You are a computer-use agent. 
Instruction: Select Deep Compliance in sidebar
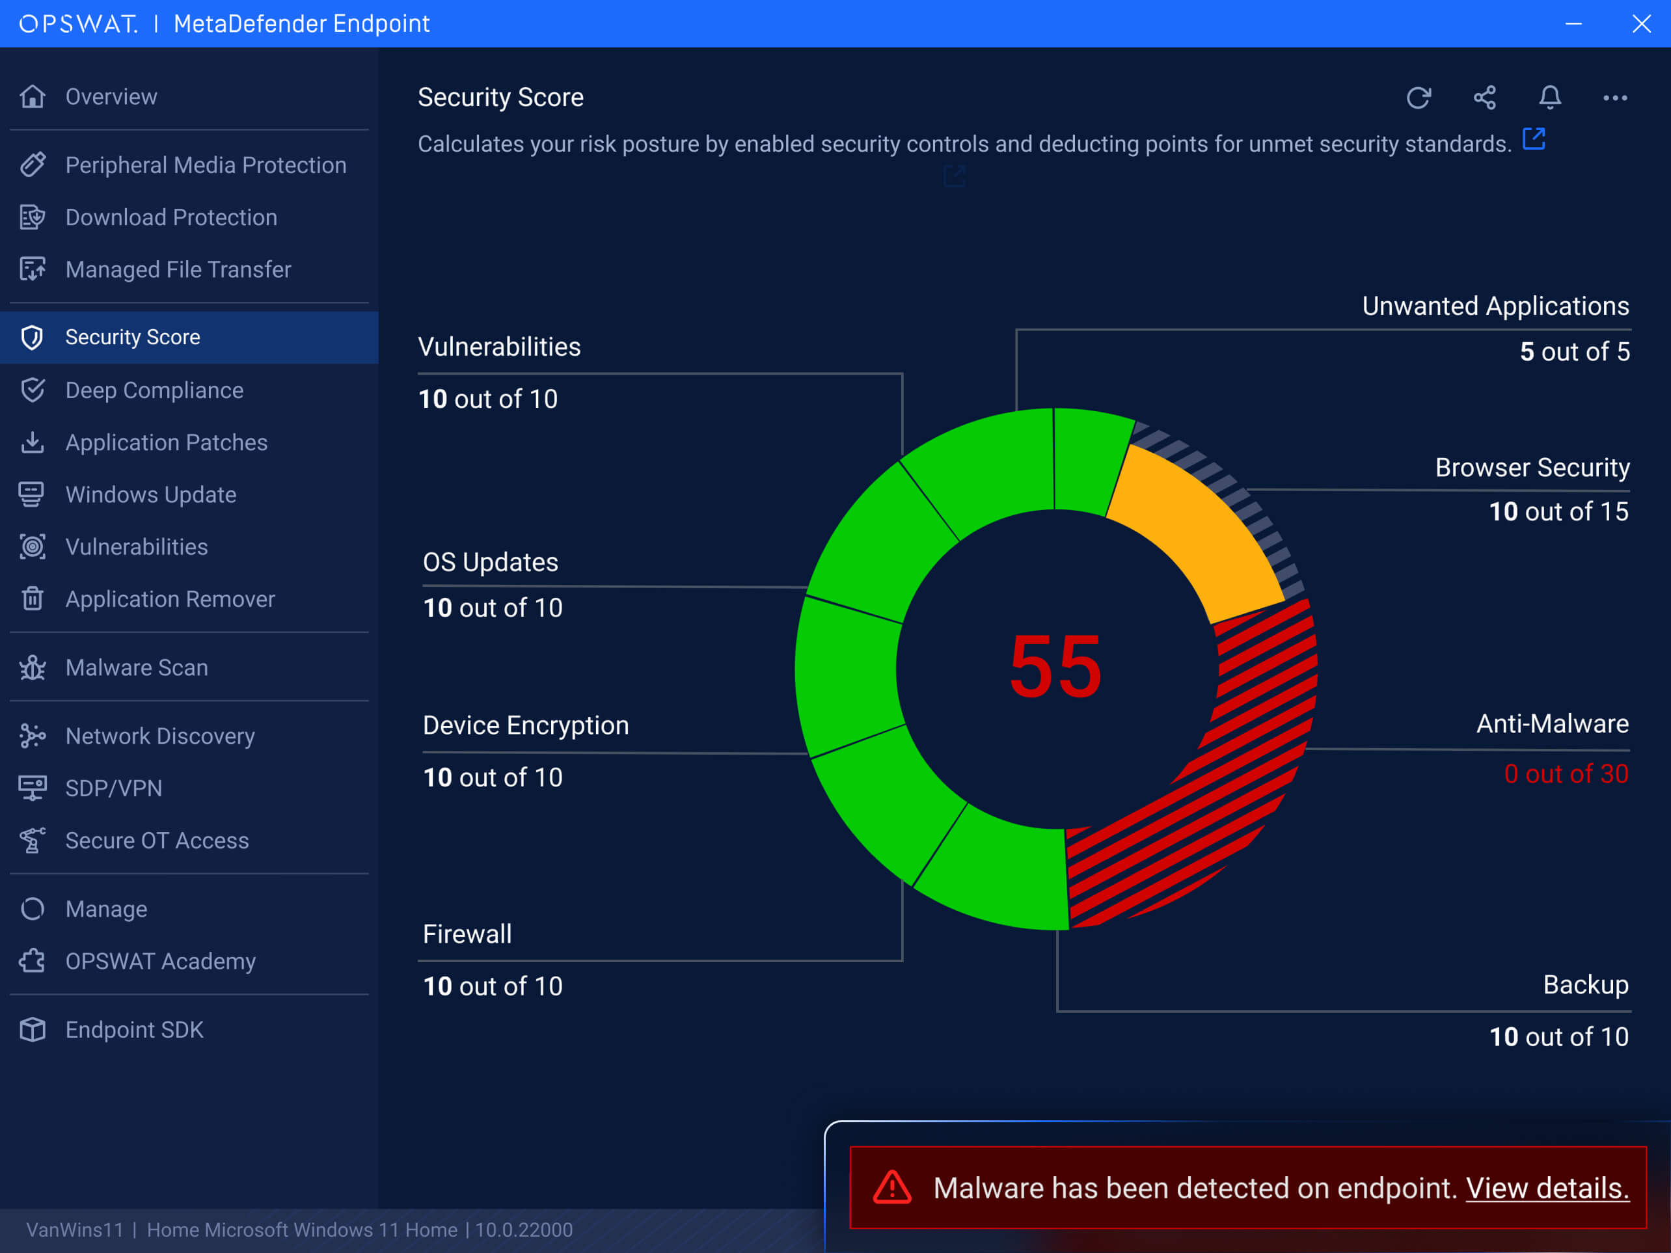point(154,390)
